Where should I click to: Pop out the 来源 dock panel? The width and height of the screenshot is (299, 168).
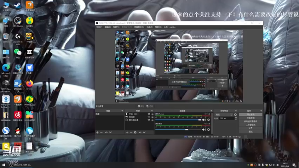tap(152, 111)
